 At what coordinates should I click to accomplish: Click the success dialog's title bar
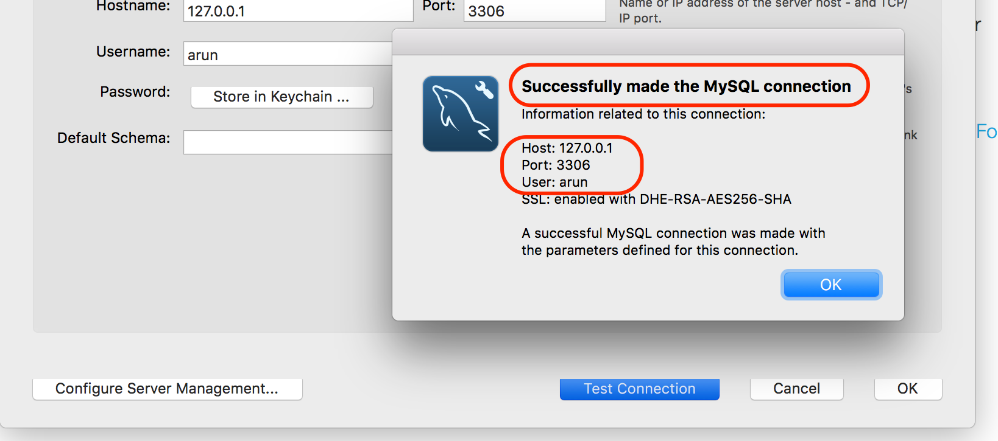pos(648,42)
